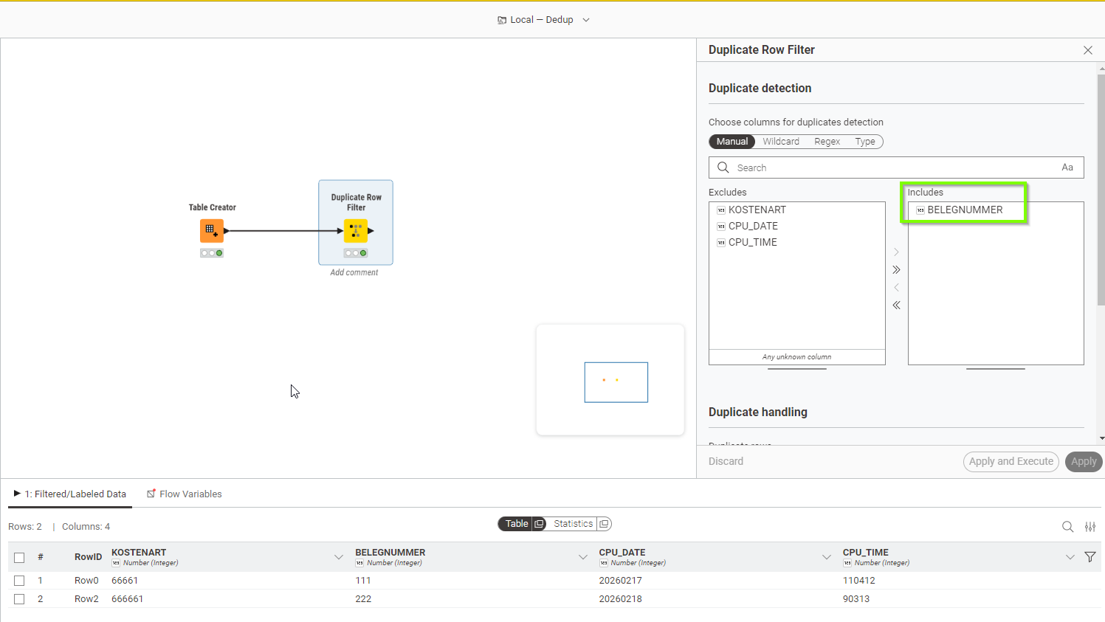Viewport: 1105px width, 622px height.
Task: Click the table filter funnel icon
Action: [1089, 557]
